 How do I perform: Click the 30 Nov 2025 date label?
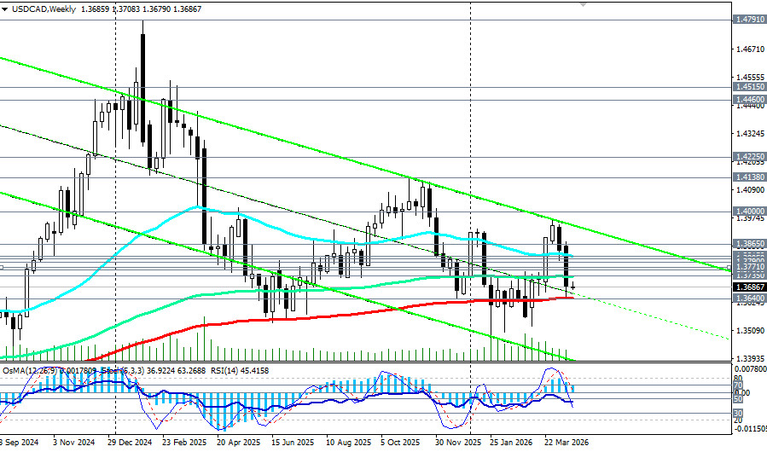pos(458,443)
